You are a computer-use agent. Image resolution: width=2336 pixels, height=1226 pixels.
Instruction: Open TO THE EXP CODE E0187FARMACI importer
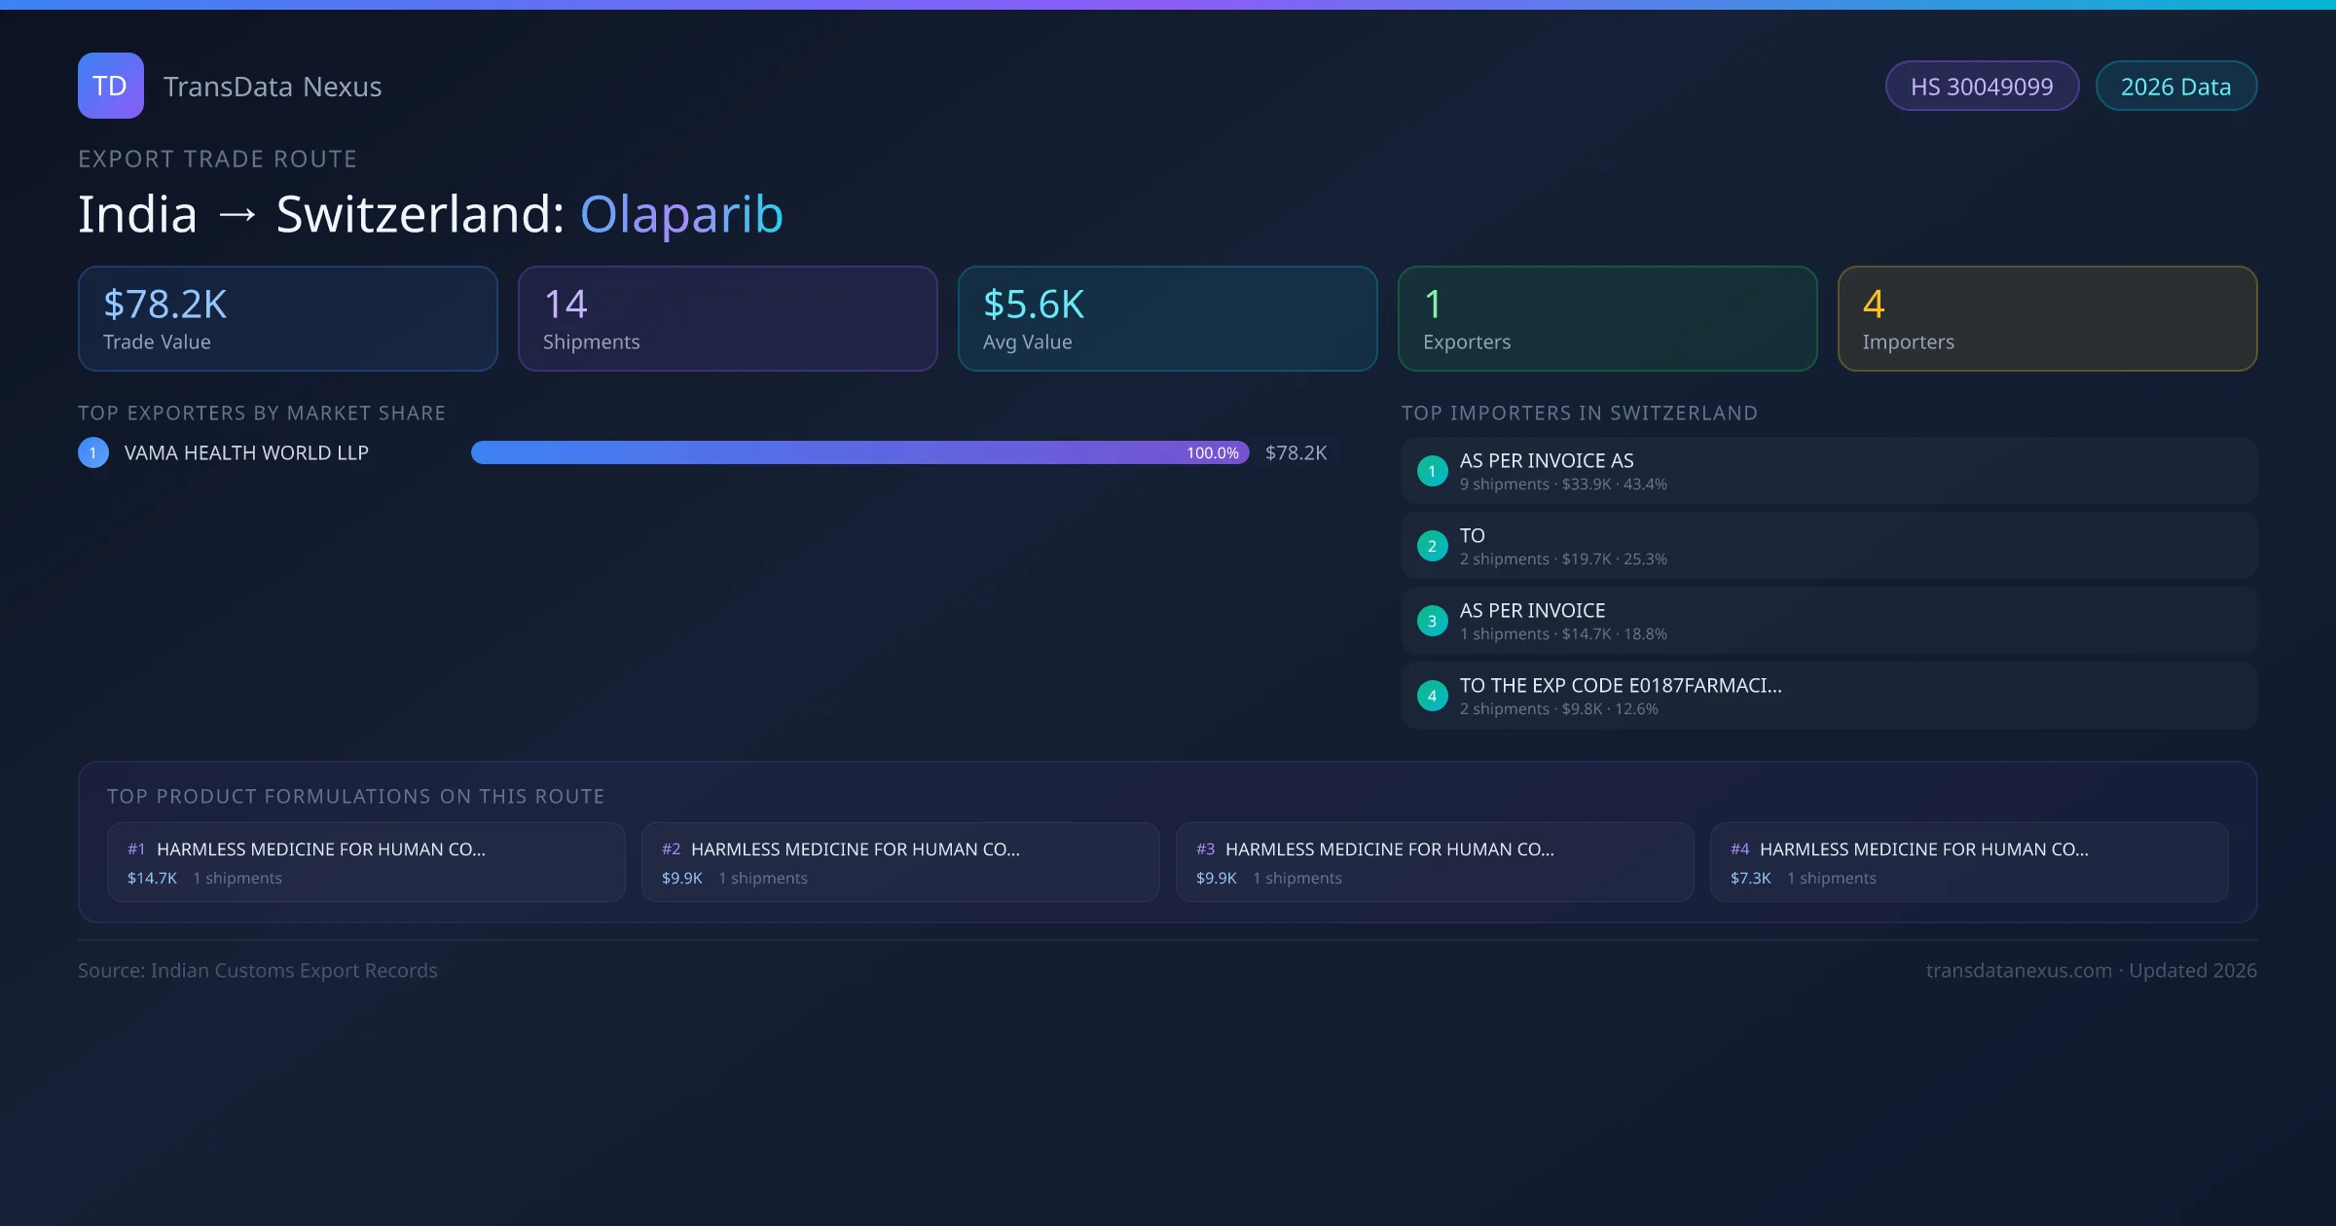click(x=1621, y=686)
